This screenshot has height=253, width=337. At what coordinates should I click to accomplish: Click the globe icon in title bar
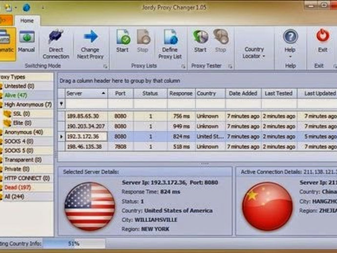click(x=26, y=8)
